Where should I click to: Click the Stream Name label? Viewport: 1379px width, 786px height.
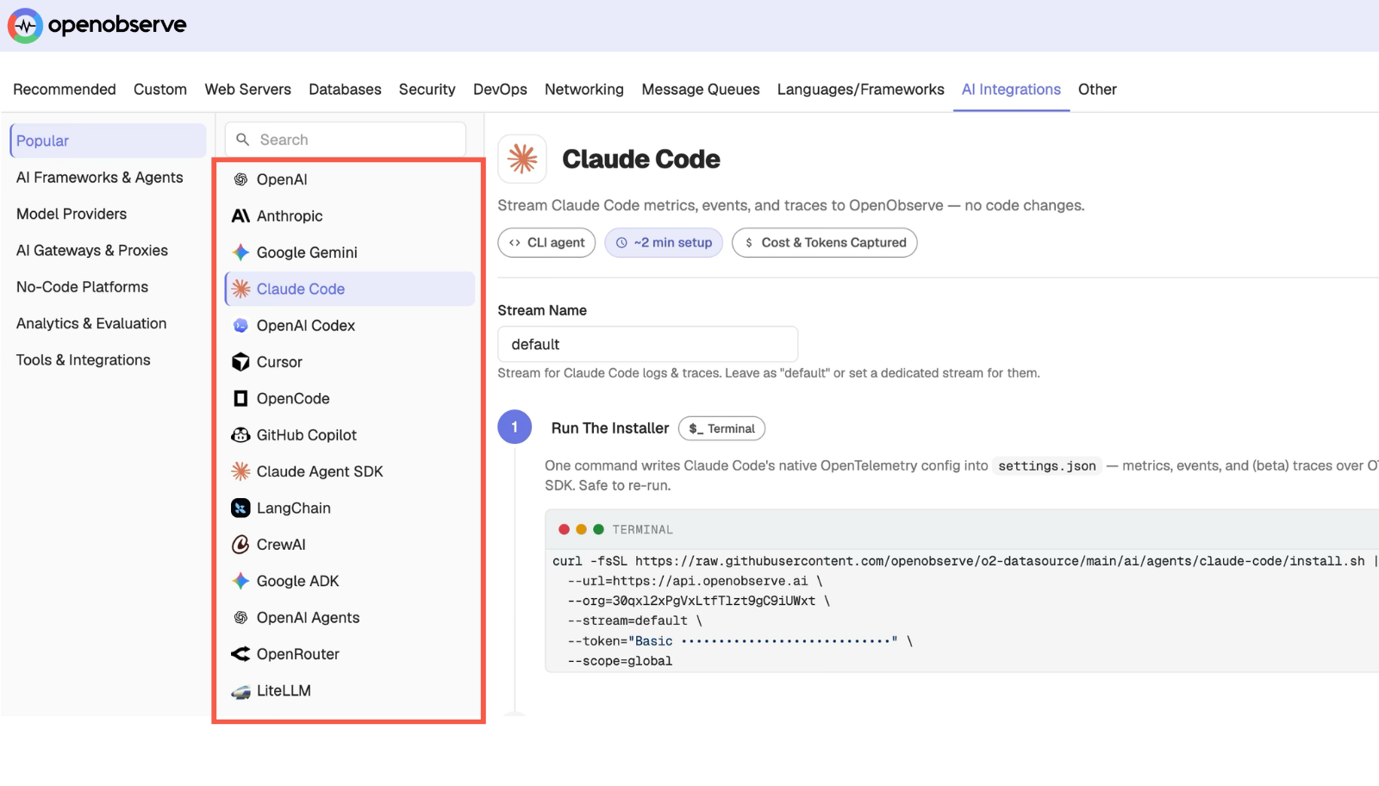coord(542,310)
